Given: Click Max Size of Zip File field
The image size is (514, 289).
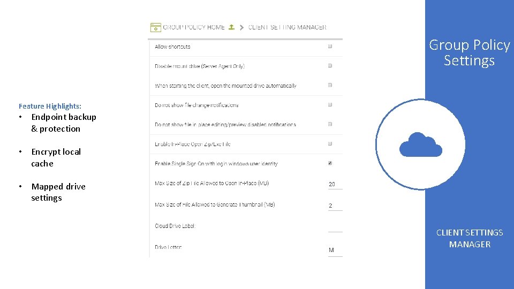Looking at the screenshot, I should [335, 185].
